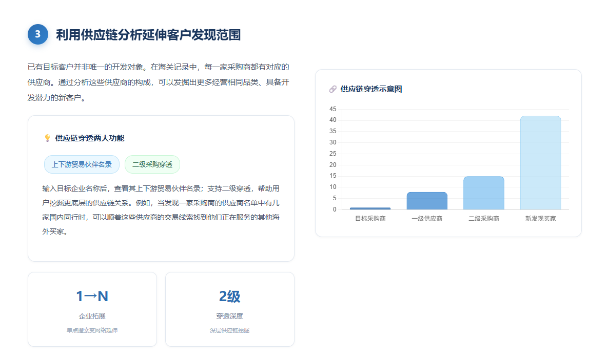Click the y-axis value 25
This screenshot has height=359, width=607.
point(333,154)
